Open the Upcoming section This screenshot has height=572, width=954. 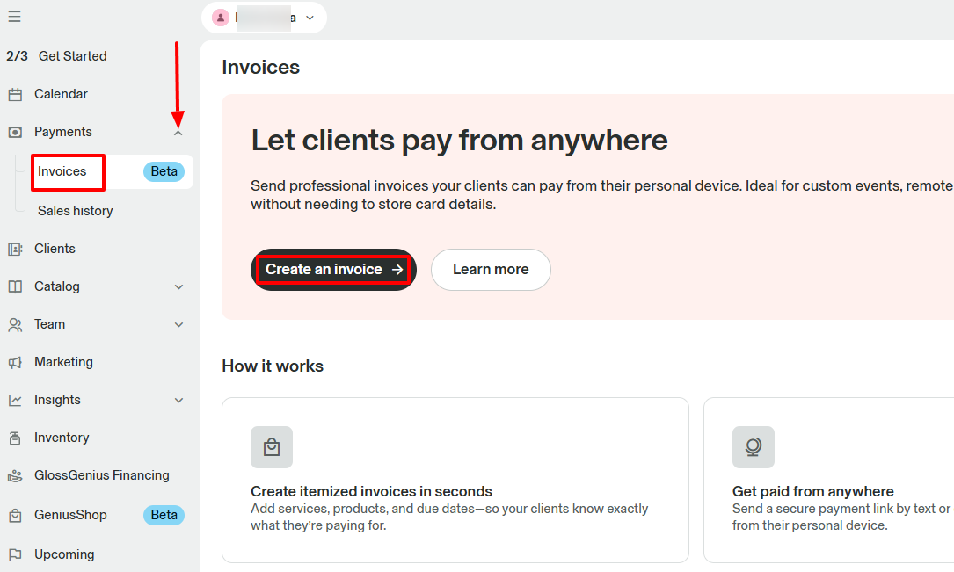click(64, 554)
